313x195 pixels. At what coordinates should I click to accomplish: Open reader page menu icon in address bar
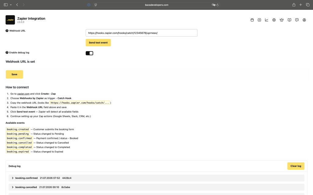pyautogui.click(x=96, y=5)
